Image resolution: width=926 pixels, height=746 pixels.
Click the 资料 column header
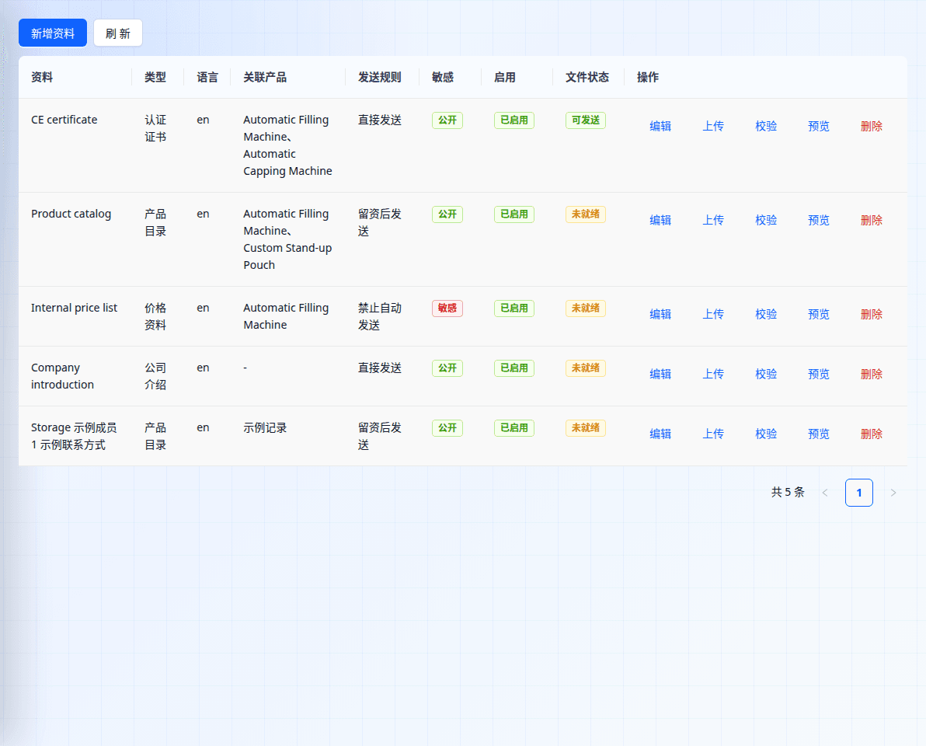pos(42,78)
